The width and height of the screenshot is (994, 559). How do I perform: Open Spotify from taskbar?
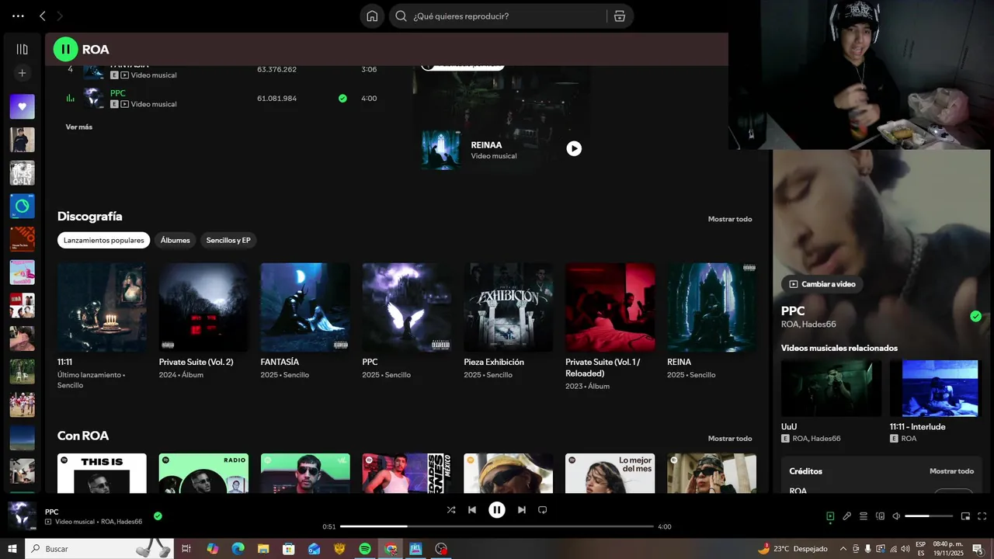pos(365,549)
